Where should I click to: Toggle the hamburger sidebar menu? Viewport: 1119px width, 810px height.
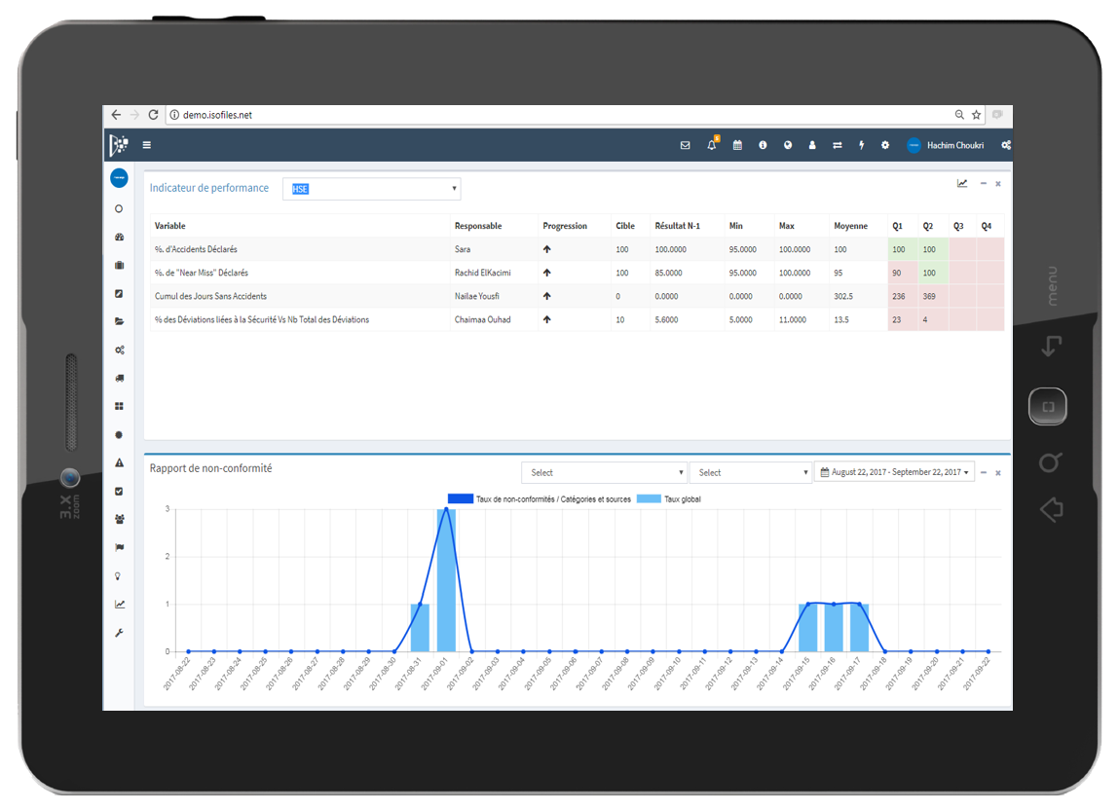[146, 145]
